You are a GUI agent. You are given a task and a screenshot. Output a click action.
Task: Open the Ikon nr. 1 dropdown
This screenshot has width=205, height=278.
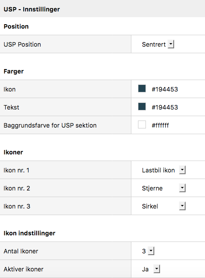tap(163, 170)
